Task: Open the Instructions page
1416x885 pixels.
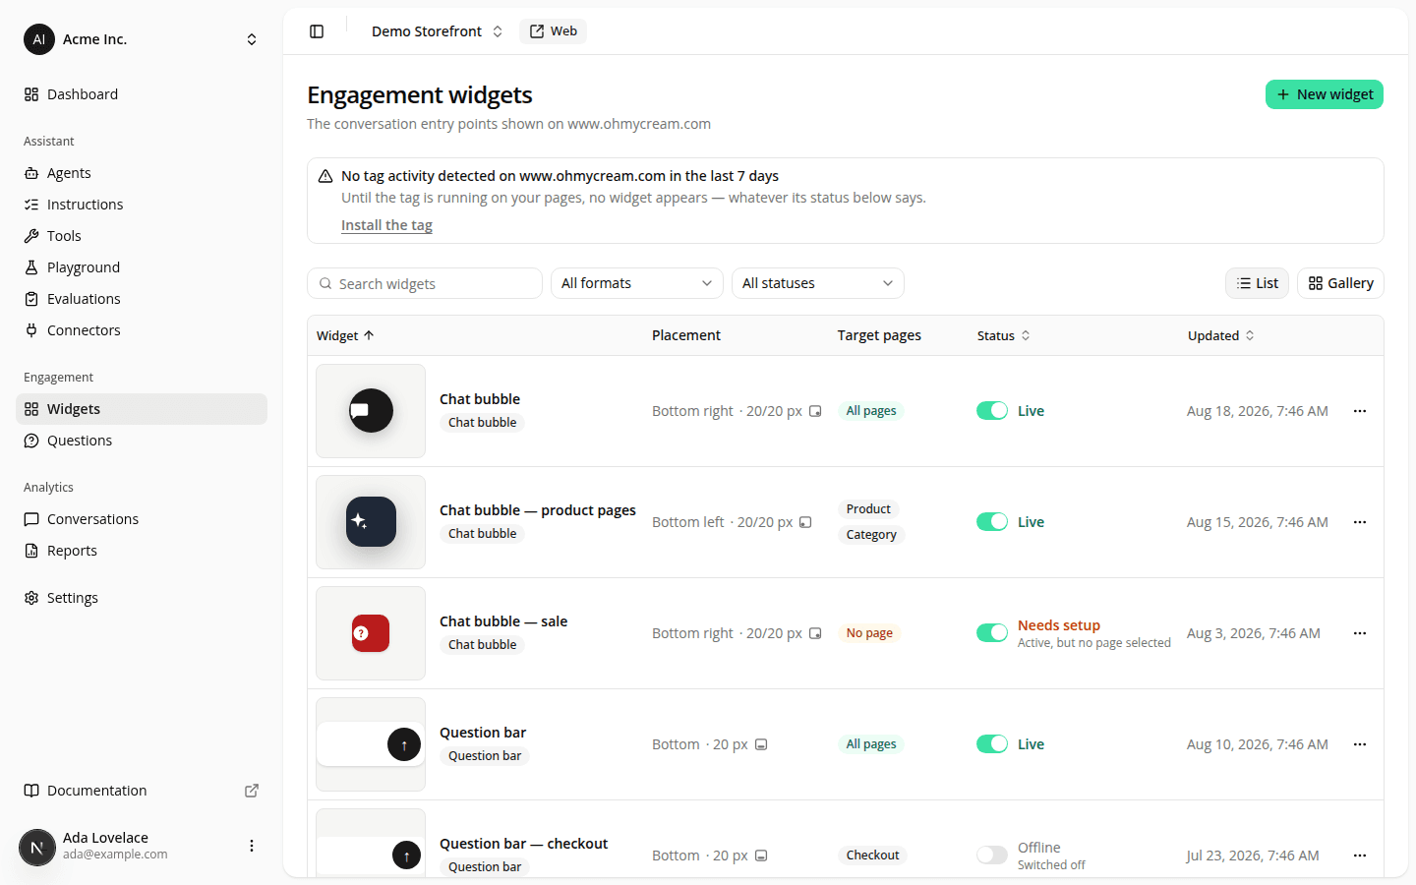Action: 142,205
